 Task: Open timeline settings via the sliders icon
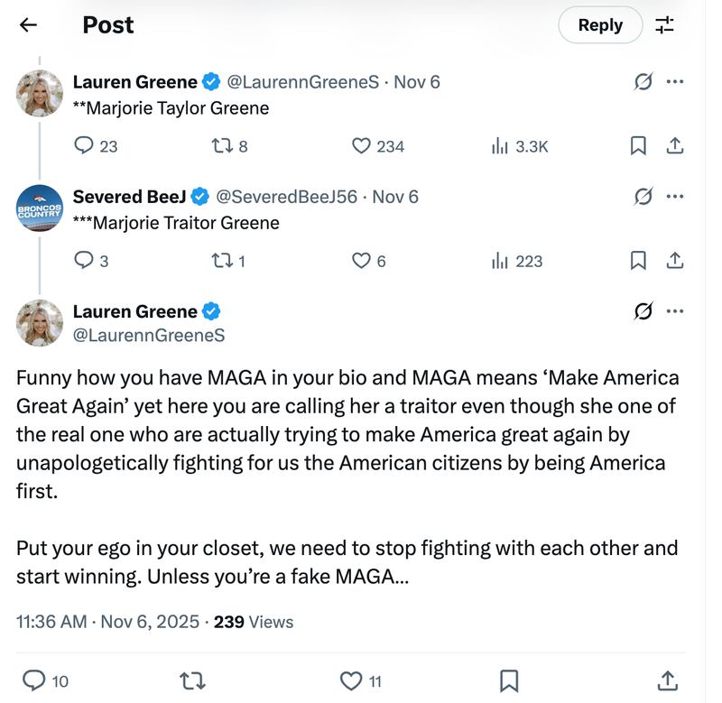(x=665, y=25)
